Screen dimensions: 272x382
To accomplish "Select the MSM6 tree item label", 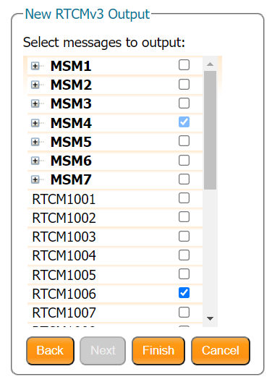I will [x=71, y=161].
